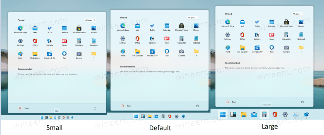Expand All apps in the Small Start menu
Image resolution: width=324 pixels, height=135 pixels.
(x=90, y=20)
